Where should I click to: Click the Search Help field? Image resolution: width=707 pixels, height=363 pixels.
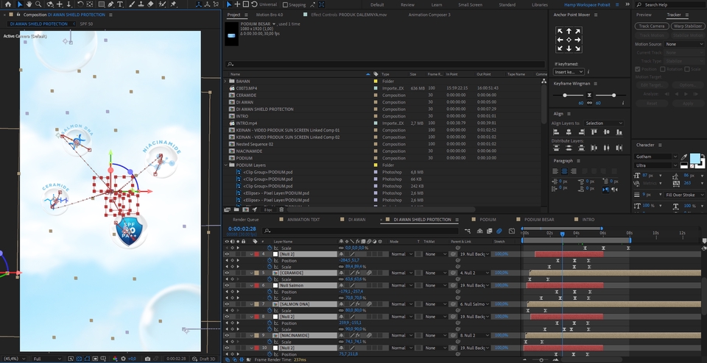[670, 4]
